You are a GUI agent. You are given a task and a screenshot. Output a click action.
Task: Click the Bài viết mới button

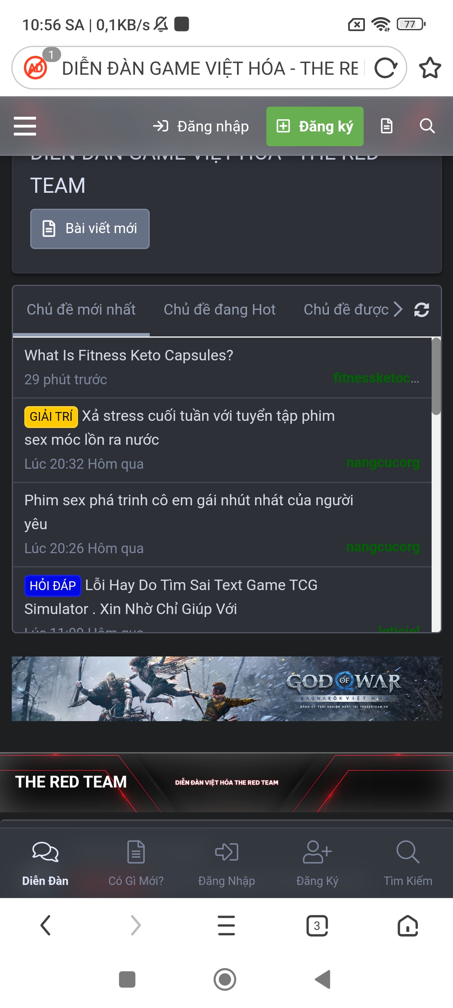tap(90, 228)
